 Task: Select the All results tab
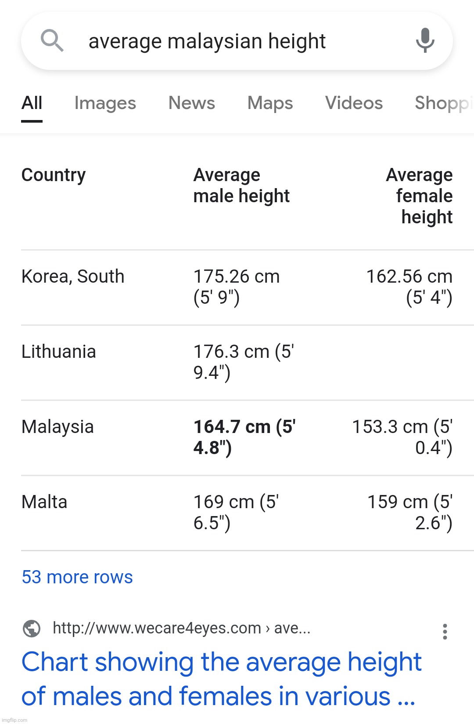tap(32, 103)
